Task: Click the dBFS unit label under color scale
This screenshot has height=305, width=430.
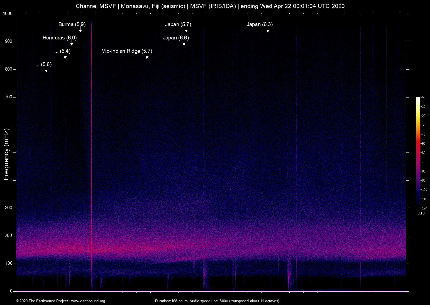Action: click(x=421, y=213)
